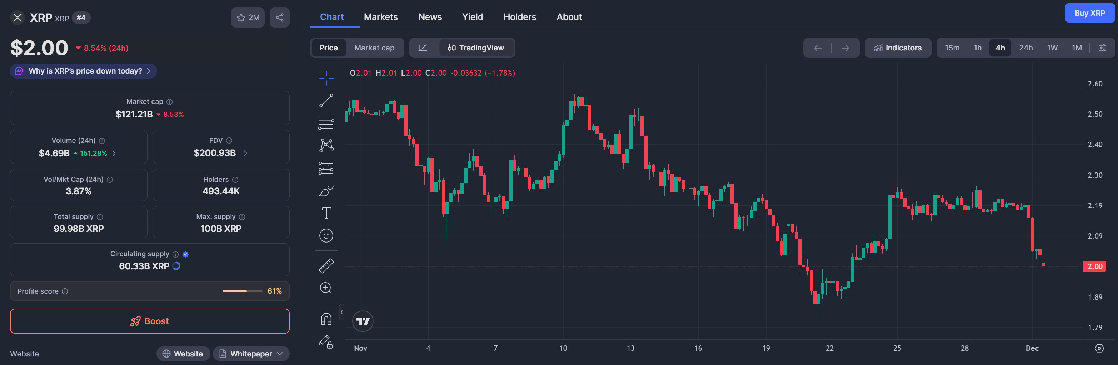The width and height of the screenshot is (1118, 365).
Task: Select the text annotation tool
Action: pos(326,213)
